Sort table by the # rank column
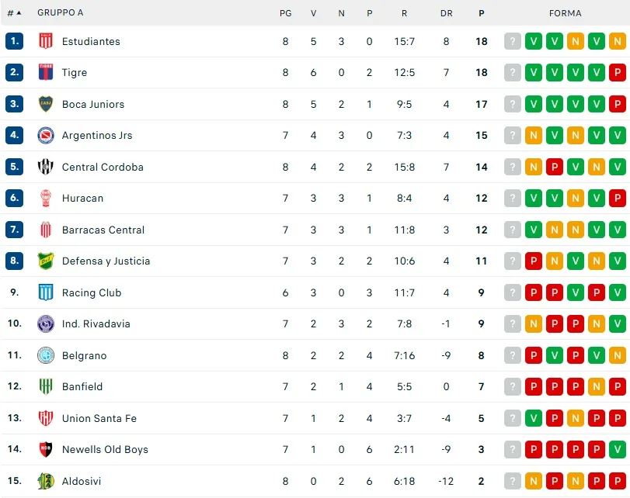 tap(14, 13)
